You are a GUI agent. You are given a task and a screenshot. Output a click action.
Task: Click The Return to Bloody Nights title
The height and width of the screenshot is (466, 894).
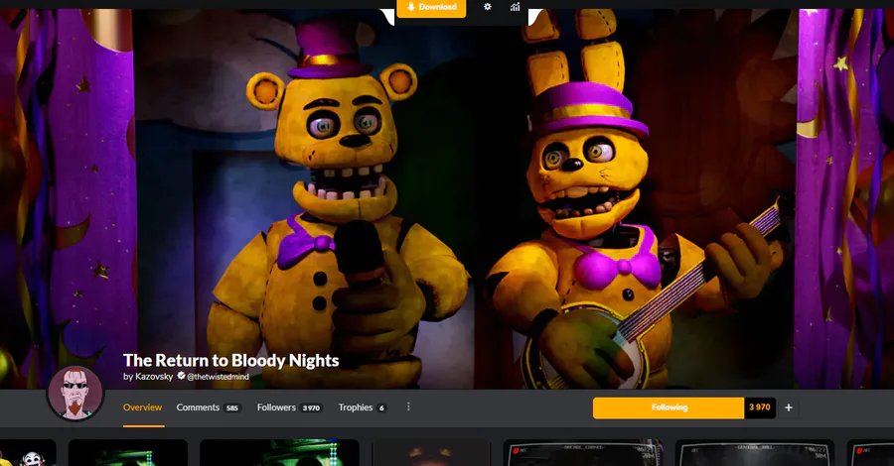coord(230,360)
